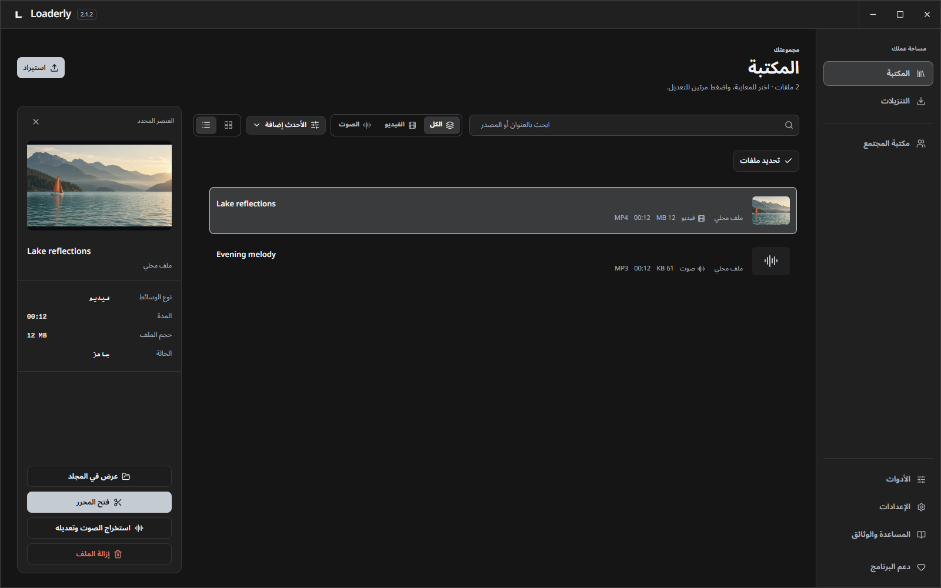Click the search magnifier icon
The image size is (941, 588).
pos(789,125)
